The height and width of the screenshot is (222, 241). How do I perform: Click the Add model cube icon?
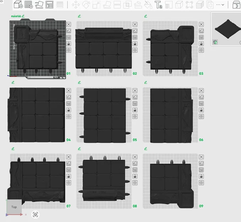pos(18,5)
